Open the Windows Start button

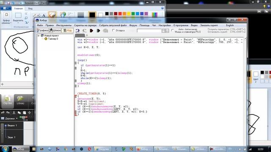click(x=5, y=149)
